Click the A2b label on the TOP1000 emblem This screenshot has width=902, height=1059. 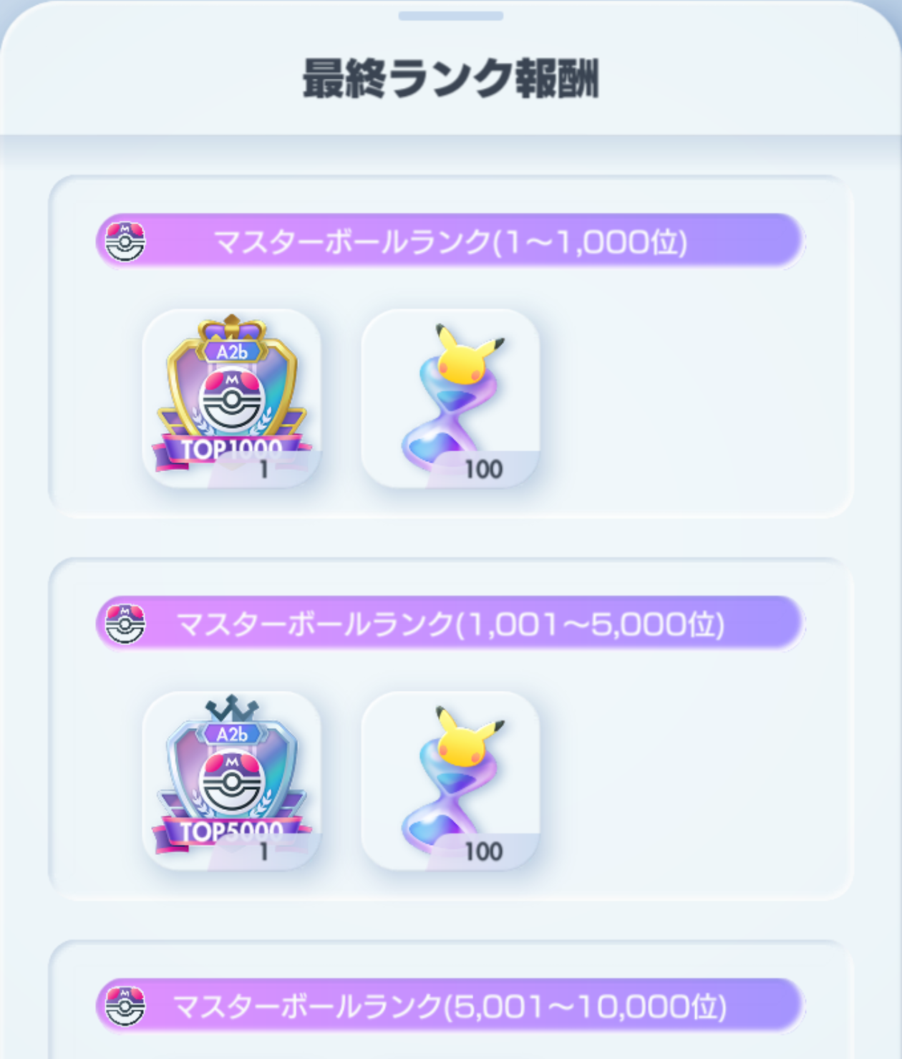[x=232, y=352]
